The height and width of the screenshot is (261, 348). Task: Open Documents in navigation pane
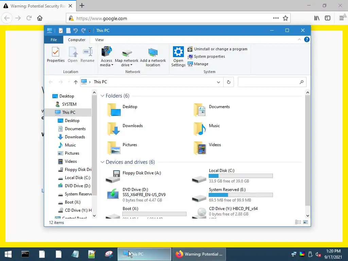tap(75, 129)
